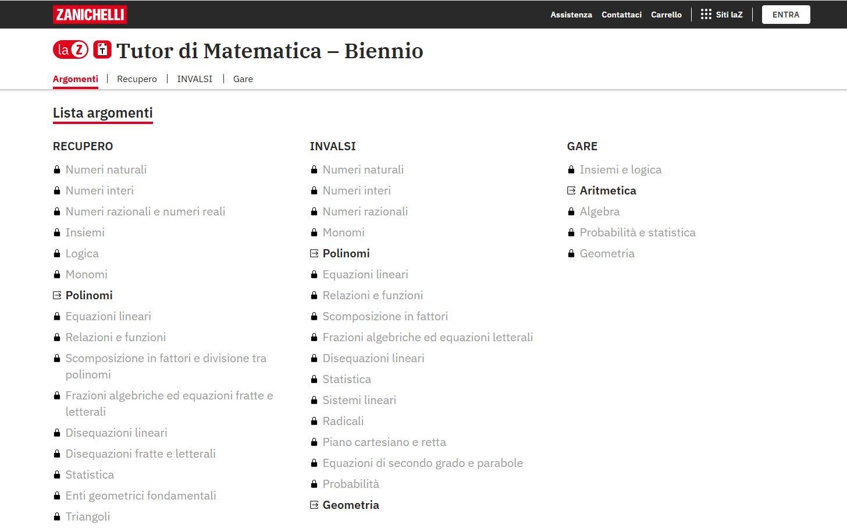
Task: Click the lock icon beside Gare Algebra
Action: [571, 211]
